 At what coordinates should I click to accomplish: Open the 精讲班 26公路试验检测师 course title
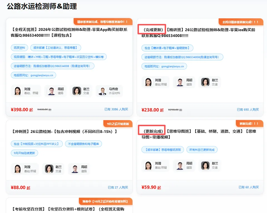[199, 33]
